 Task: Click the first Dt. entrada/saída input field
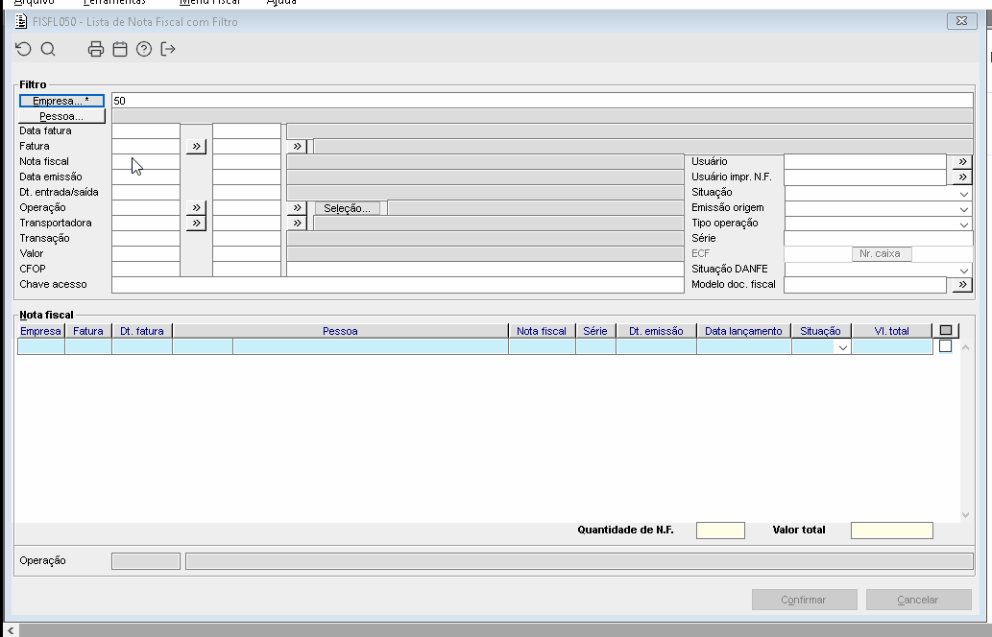pos(146,192)
